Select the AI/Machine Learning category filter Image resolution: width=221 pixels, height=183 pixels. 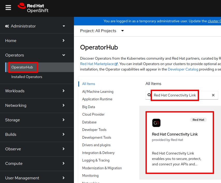(98, 92)
